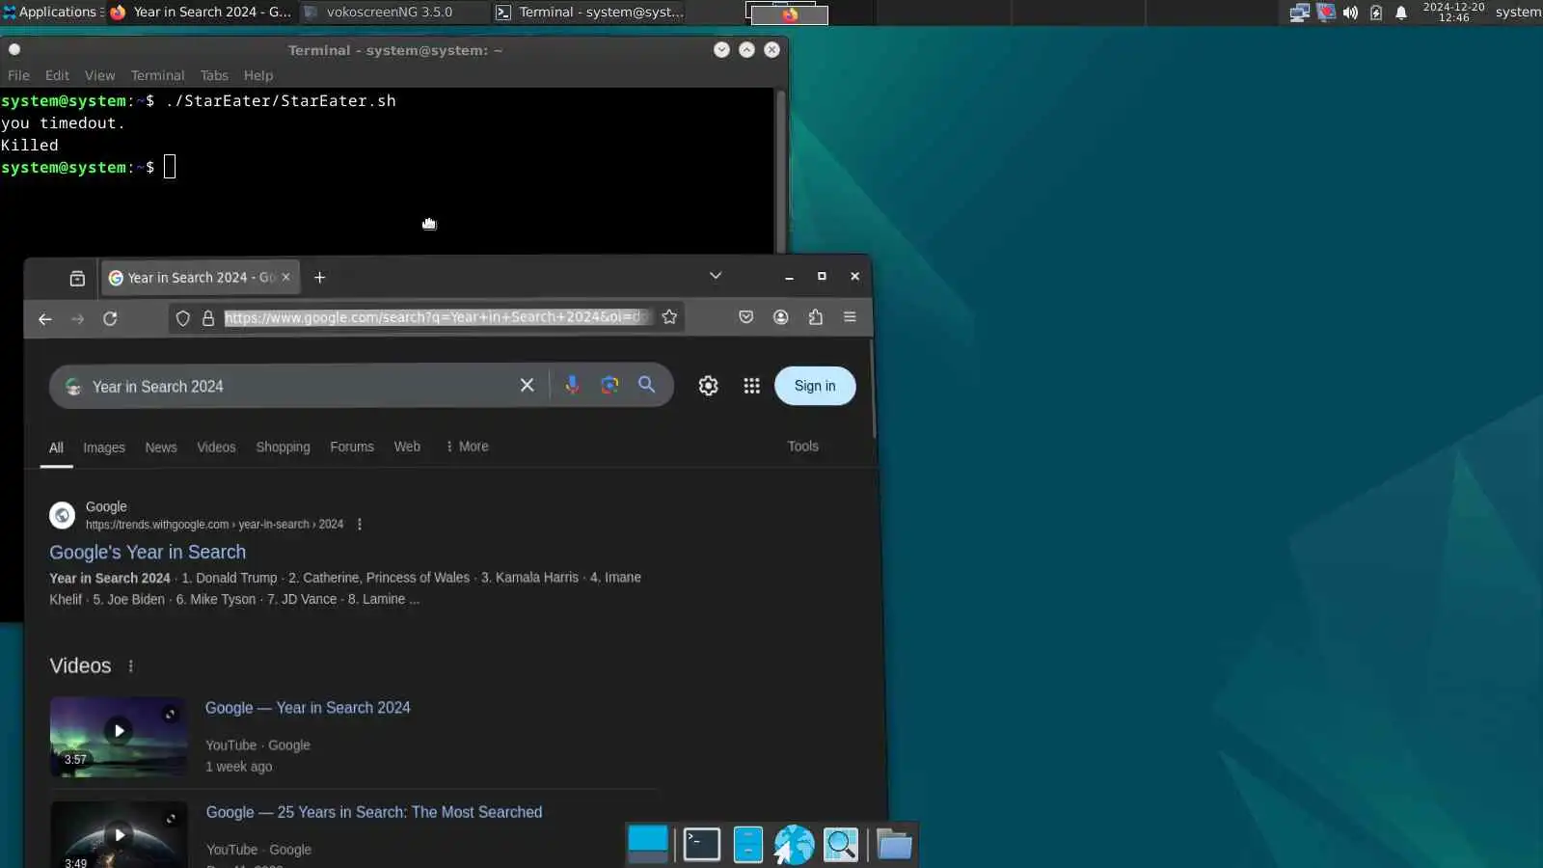
Task: Open Firefox View icon left of tab
Action: click(x=77, y=278)
